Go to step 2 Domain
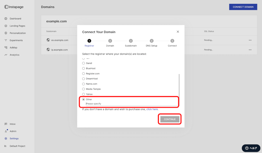262x153 pixels. pyautogui.click(x=110, y=41)
